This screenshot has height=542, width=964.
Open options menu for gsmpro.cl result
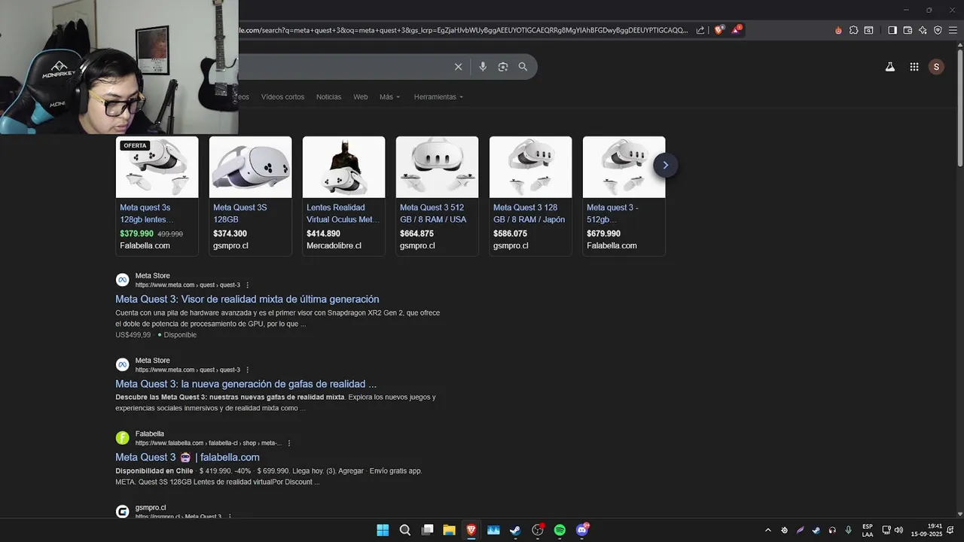[230, 516]
